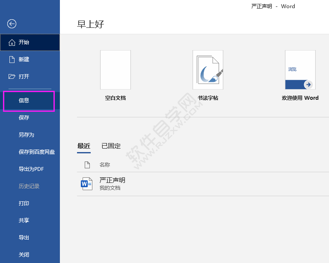Create a 空白文档 from the thumbnail
The width and height of the screenshot is (329, 263).
(116, 70)
